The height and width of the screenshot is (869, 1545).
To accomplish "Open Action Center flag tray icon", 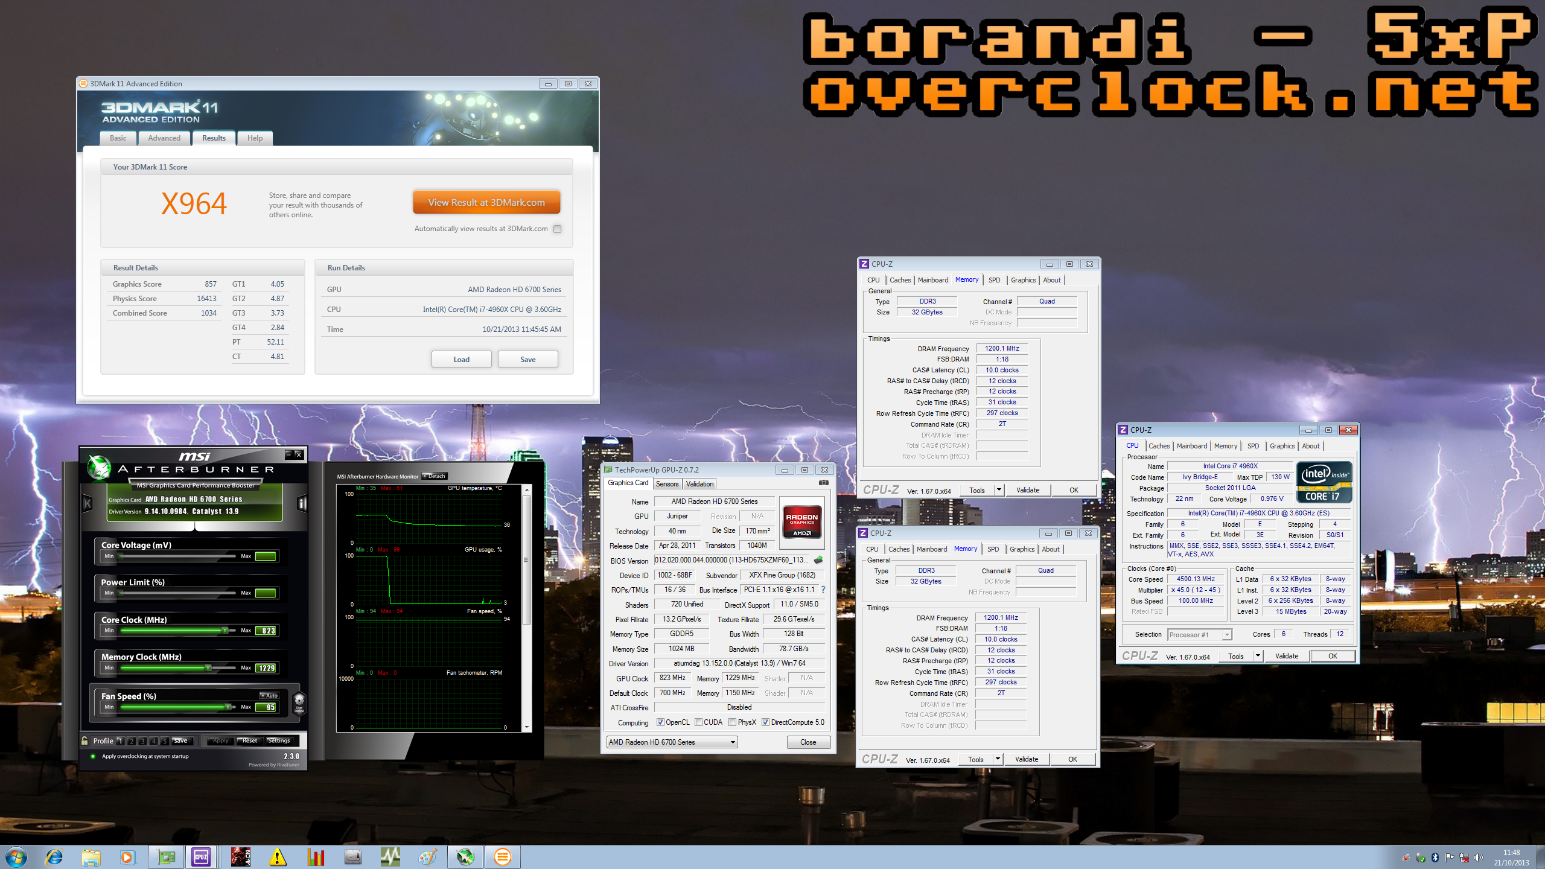I will [1449, 858].
